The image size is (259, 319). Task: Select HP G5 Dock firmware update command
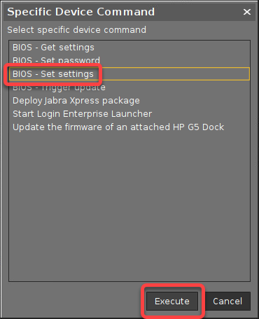pos(129,127)
